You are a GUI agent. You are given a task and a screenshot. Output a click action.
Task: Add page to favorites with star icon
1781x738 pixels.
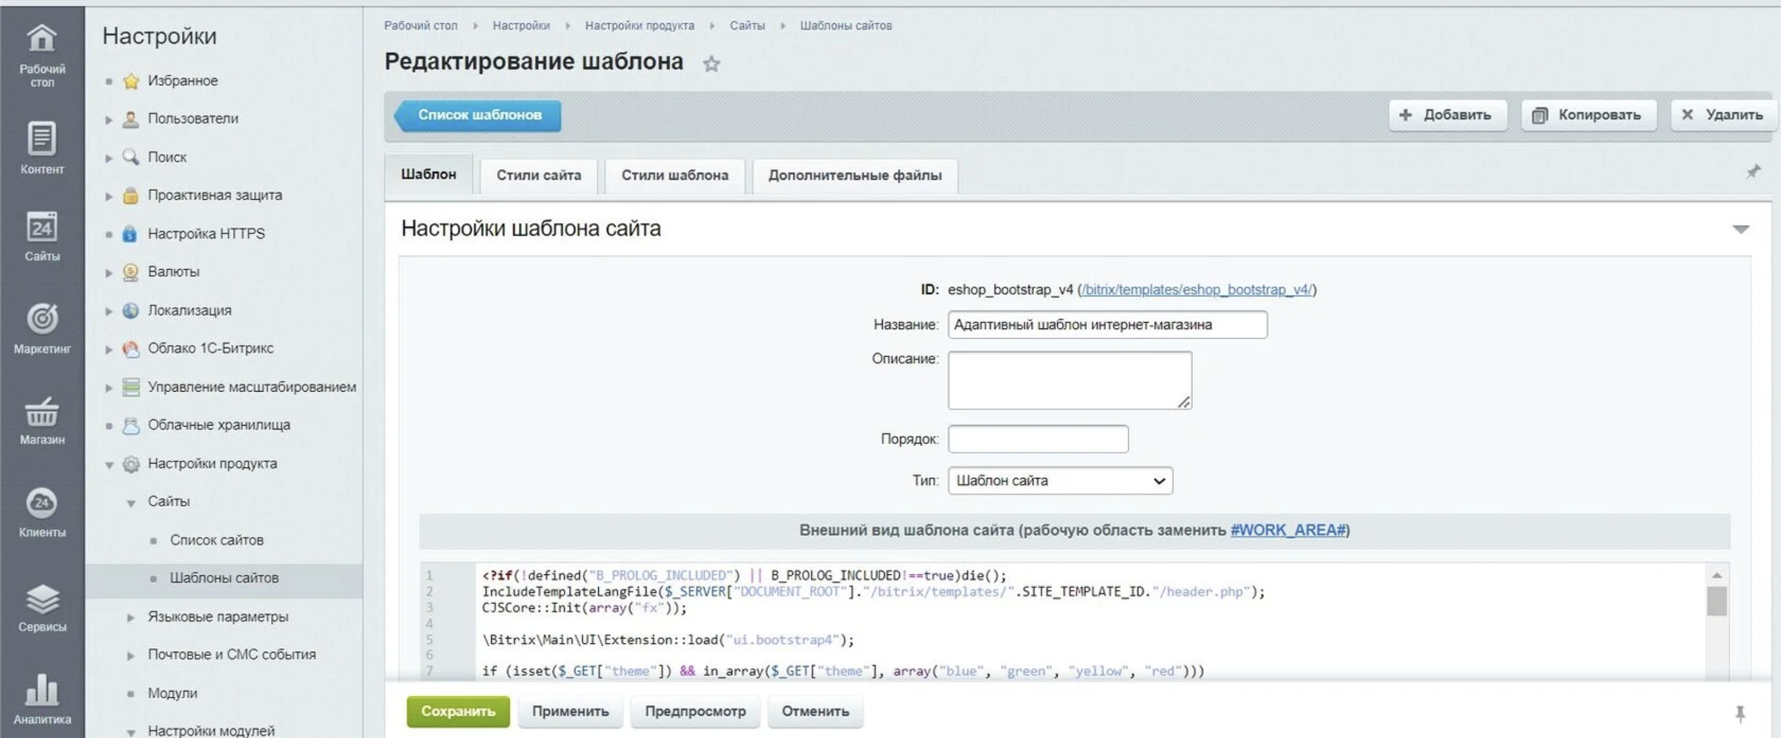[x=711, y=64]
